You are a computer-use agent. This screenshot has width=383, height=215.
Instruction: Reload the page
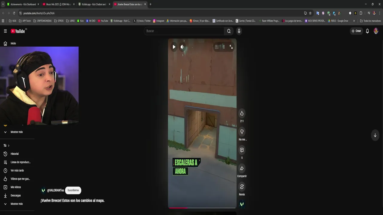14,13
